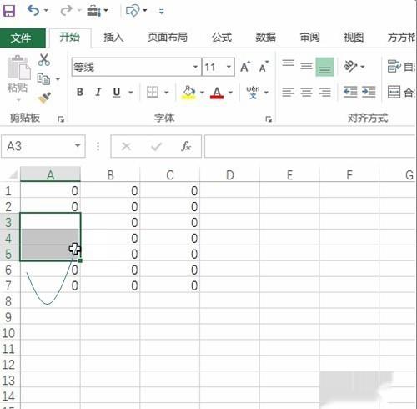
Task: Expand the 粘贴 paste options arrow
Action: pos(18,99)
